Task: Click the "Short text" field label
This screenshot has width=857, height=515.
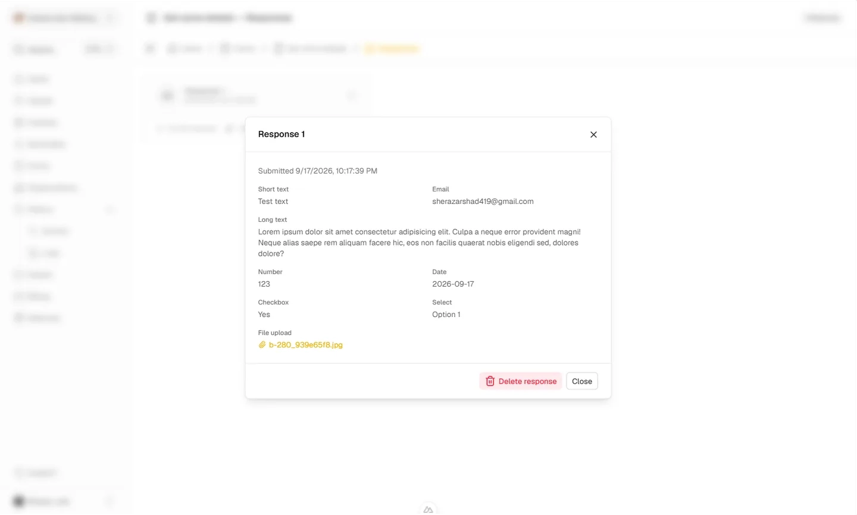Action: (x=273, y=189)
